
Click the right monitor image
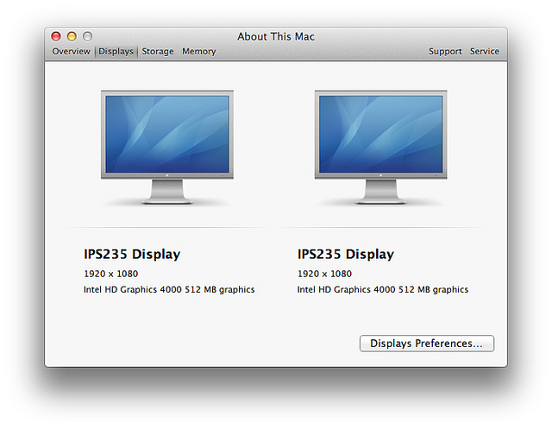[380, 147]
